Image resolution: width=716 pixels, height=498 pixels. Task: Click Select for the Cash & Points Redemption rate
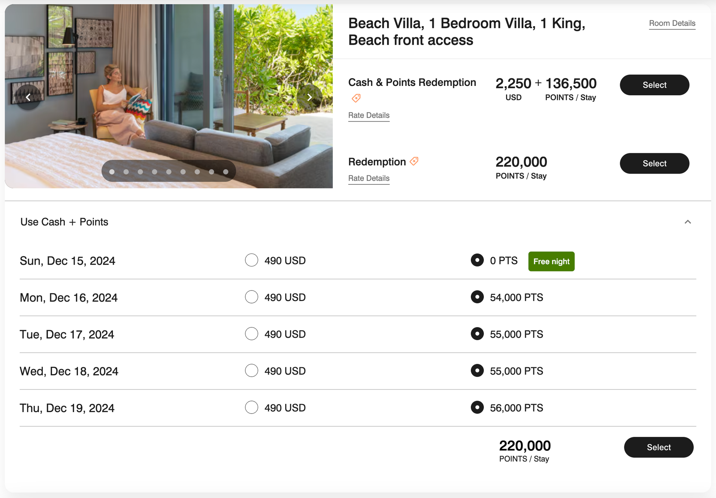[654, 85]
